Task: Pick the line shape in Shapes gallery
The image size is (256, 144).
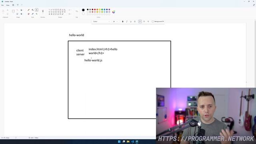Action: (x=49, y=10)
